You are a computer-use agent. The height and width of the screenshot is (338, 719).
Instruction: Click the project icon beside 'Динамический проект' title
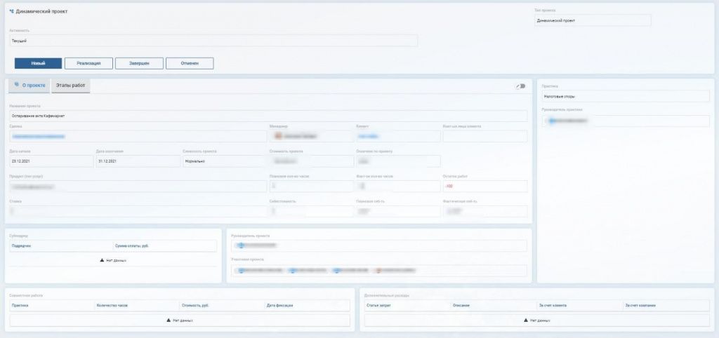tap(11, 12)
